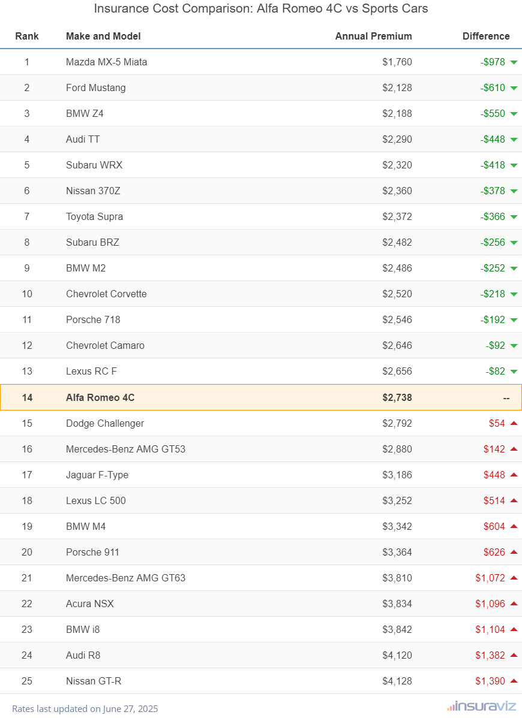The height and width of the screenshot is (718, 522).
Task: Select the Audi TT model name
Action: coord(83,139)
